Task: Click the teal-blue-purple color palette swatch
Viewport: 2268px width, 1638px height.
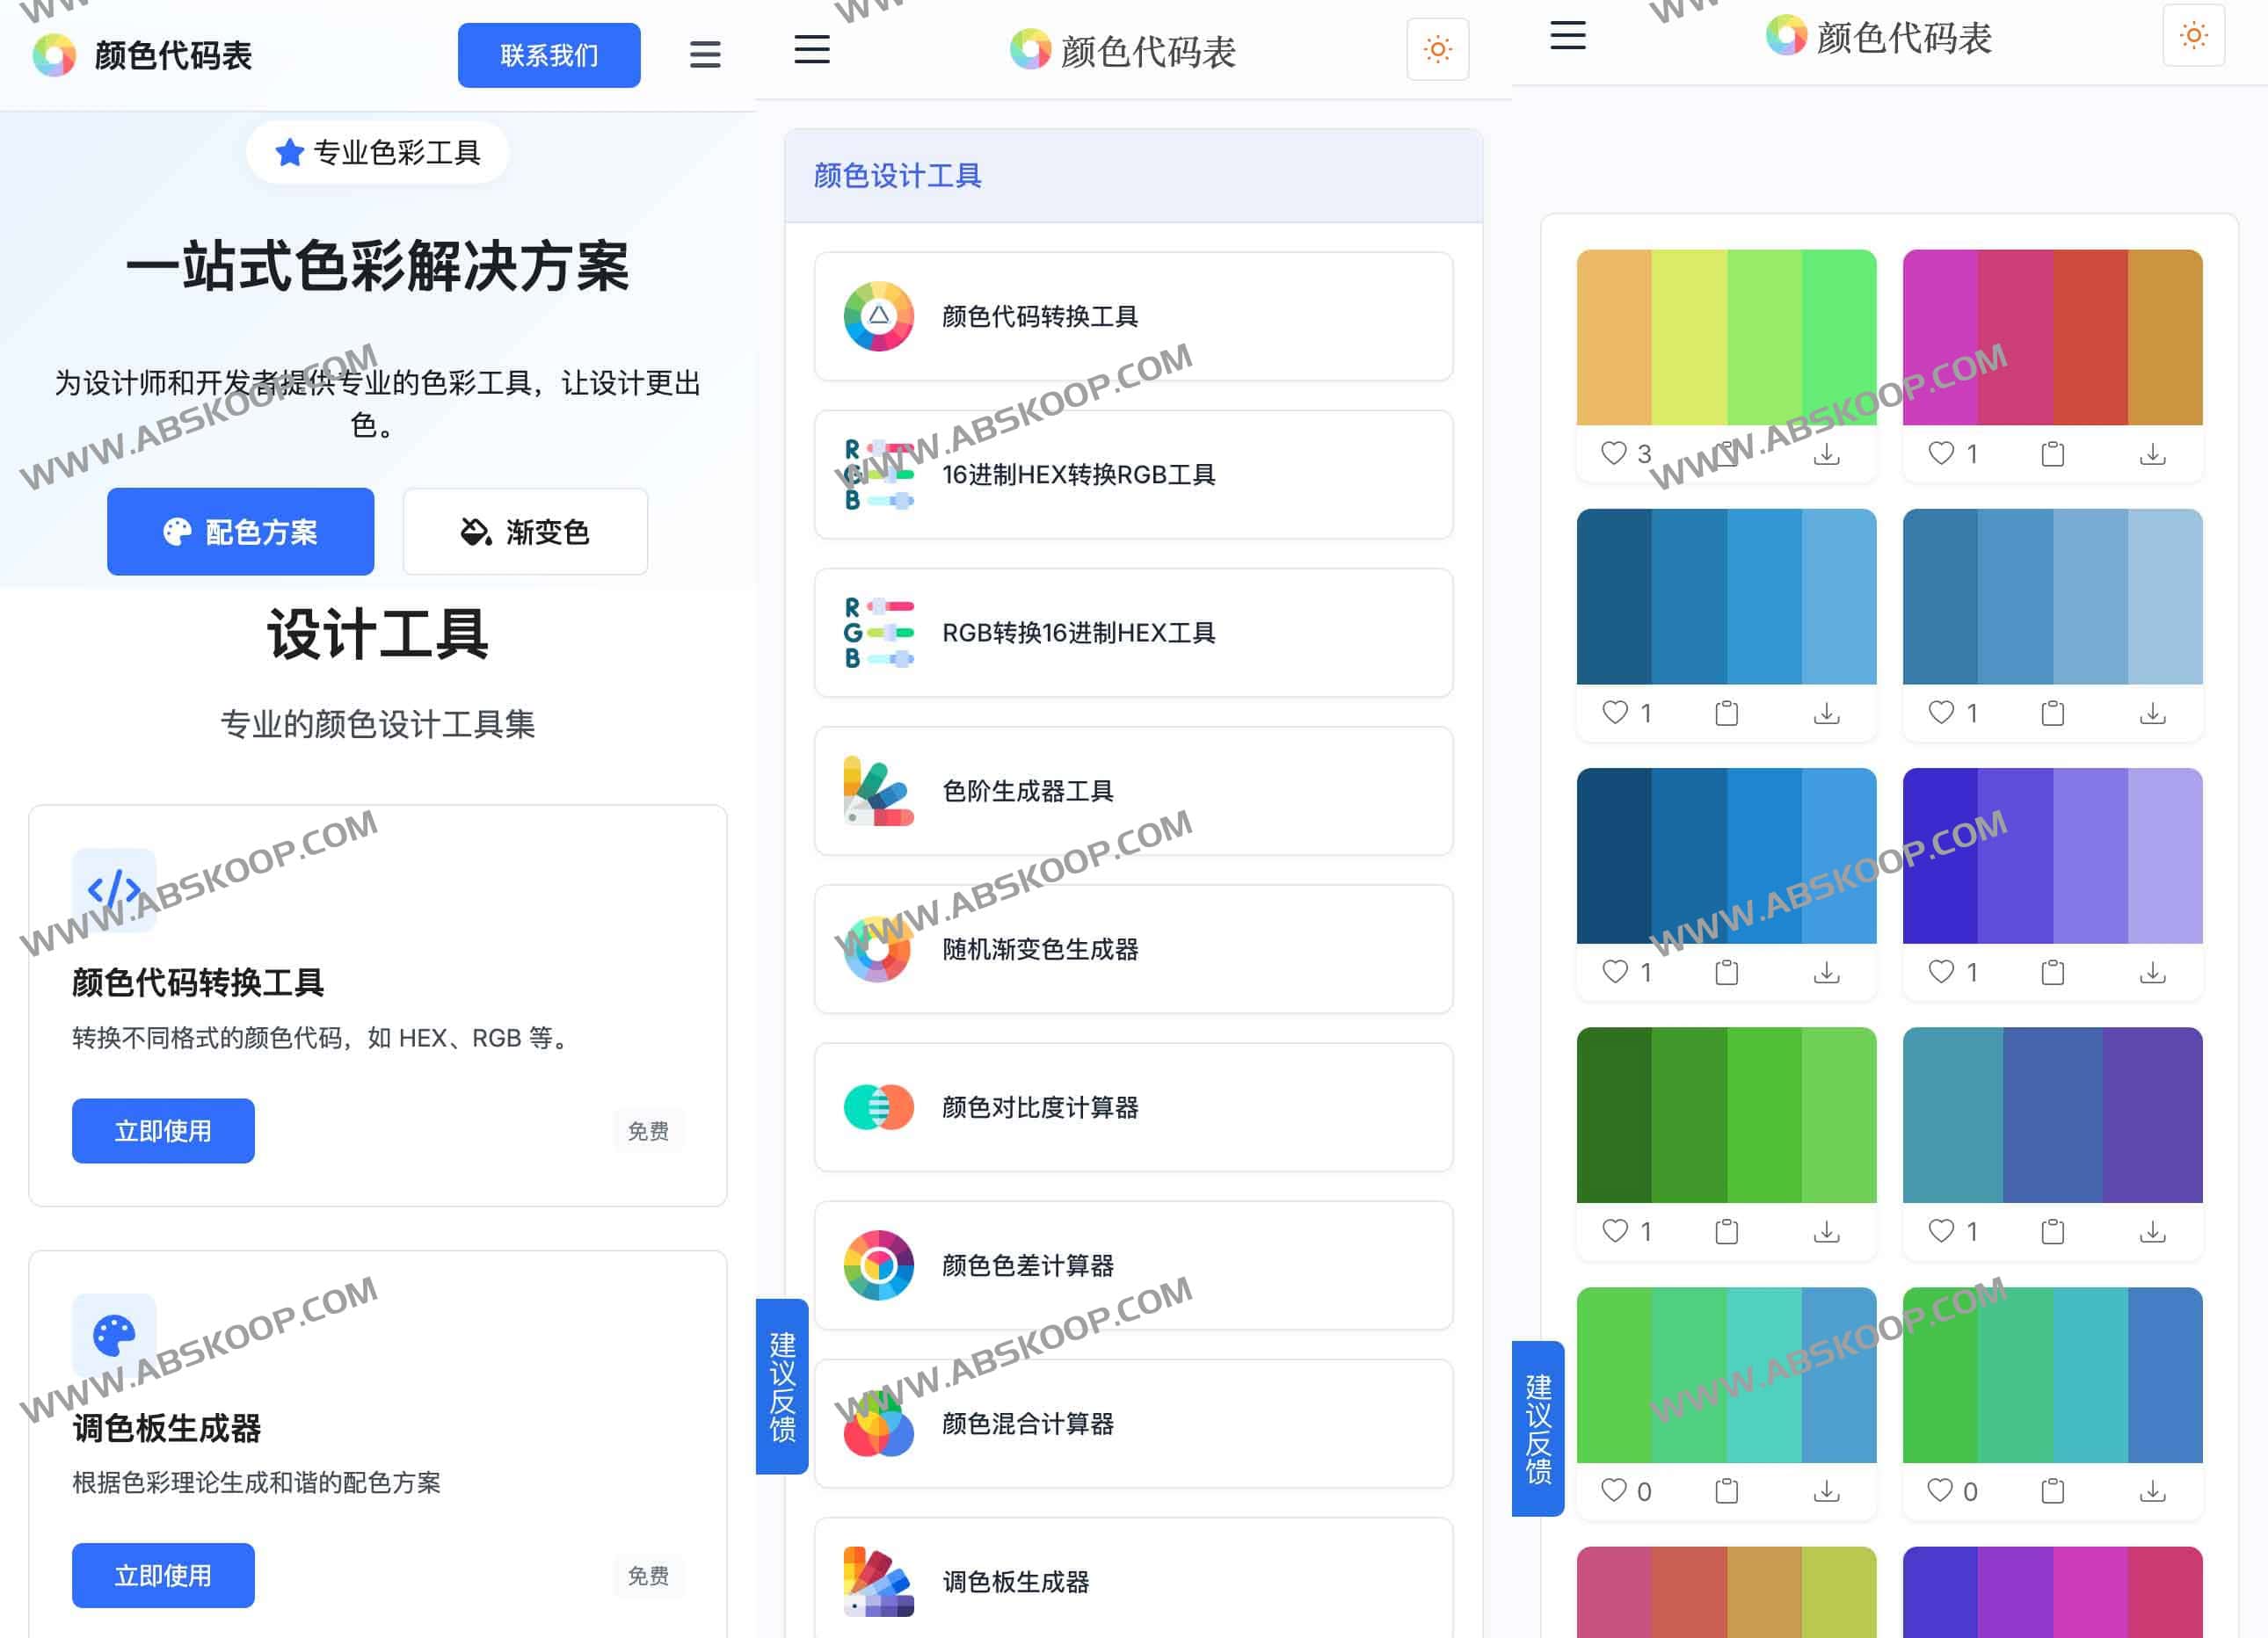Action: pos(2052,1115)
